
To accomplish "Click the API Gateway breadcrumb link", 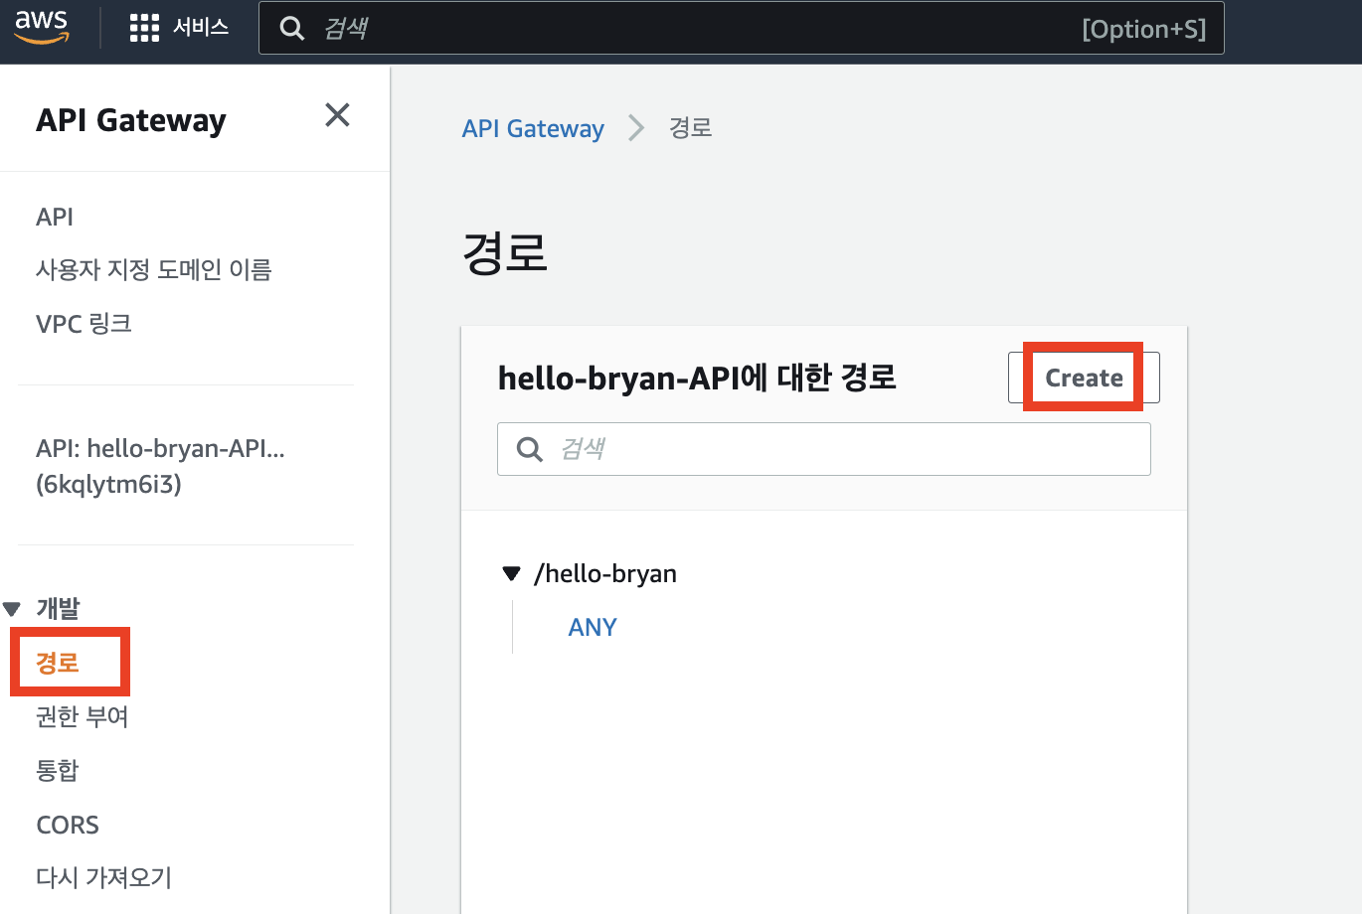I will (533, 128).
